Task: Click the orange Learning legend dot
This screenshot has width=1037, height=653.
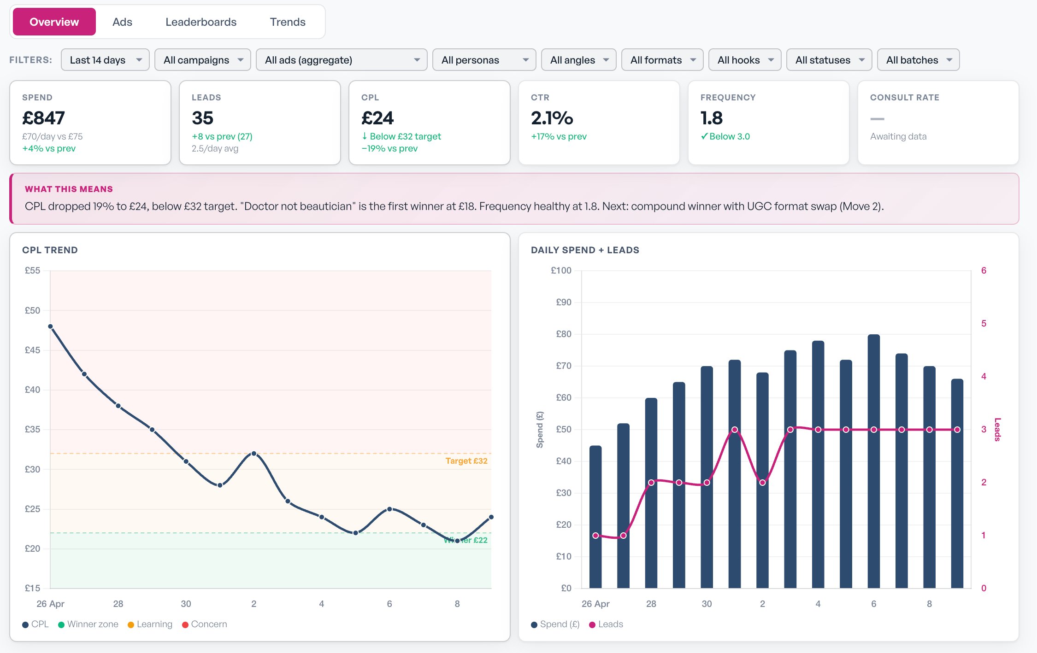Action: pyautogui.click(x=131, y=625)
